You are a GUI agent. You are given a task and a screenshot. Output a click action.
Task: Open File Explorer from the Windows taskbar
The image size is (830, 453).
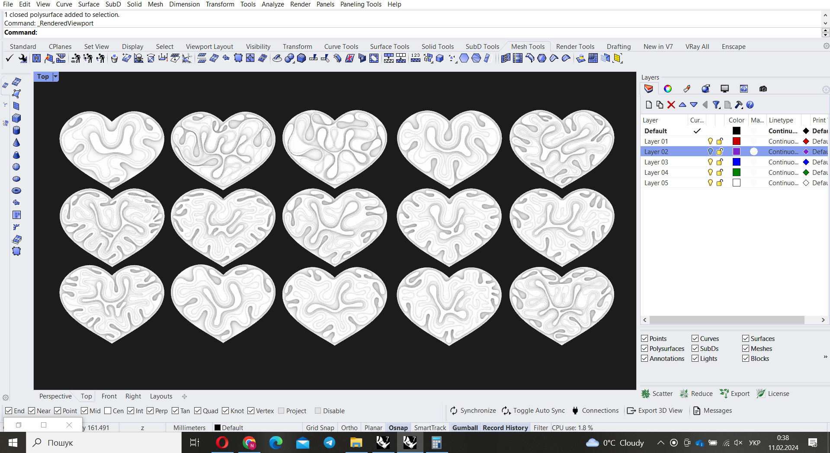356,443
